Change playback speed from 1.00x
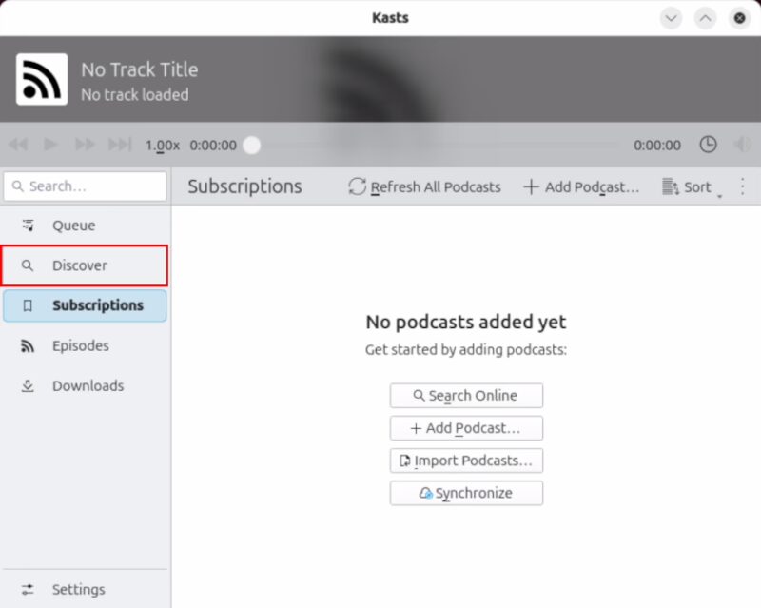The height and width of the screenshot is (608, 761). (162, 145)
